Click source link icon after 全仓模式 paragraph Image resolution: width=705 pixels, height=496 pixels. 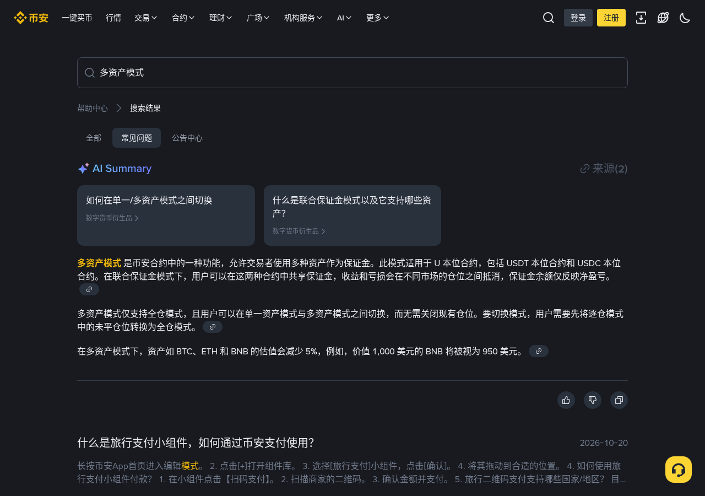click(x=213, y=327)
